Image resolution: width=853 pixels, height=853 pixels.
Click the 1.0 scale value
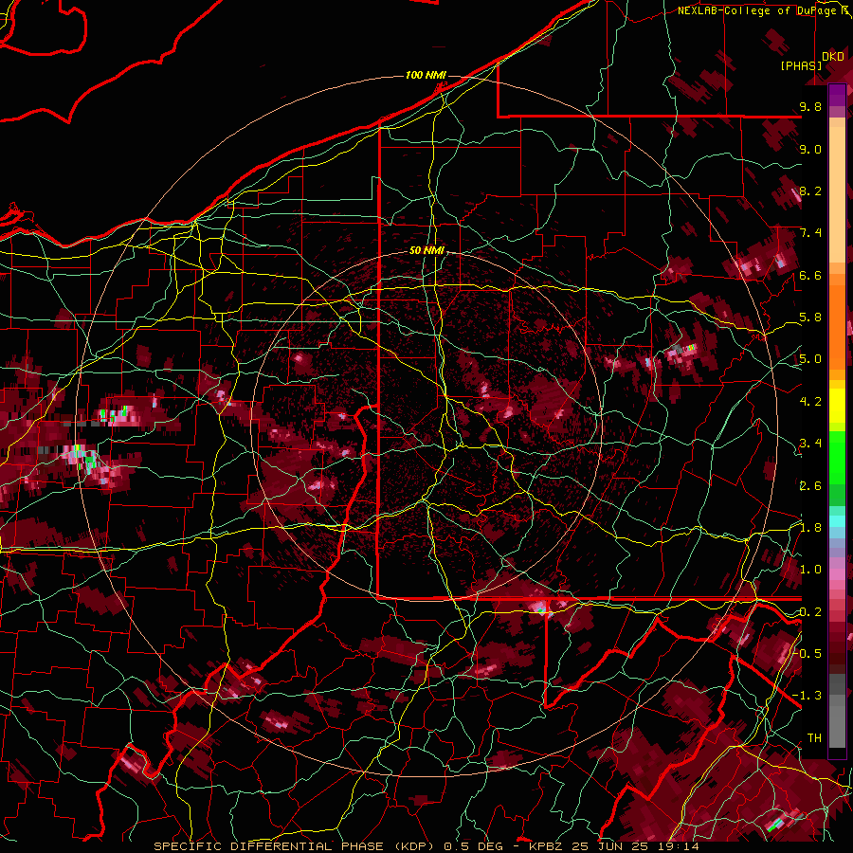coord(810,570)
